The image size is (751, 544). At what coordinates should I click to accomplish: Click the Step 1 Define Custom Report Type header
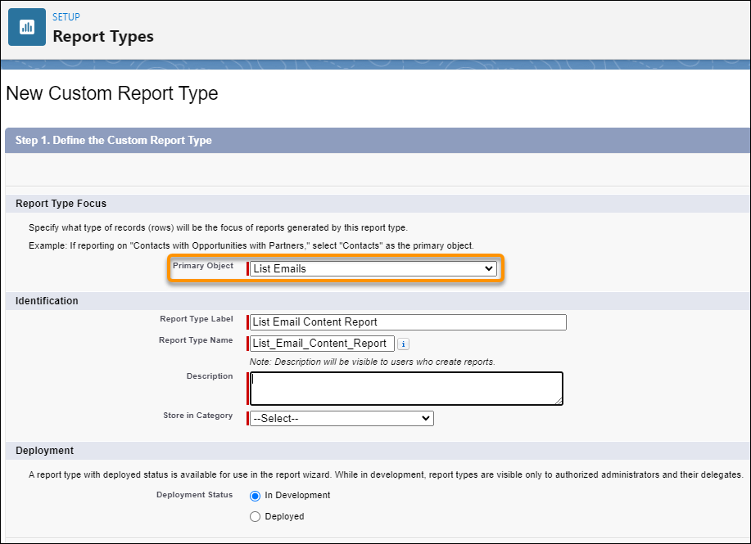pos(114,141)
